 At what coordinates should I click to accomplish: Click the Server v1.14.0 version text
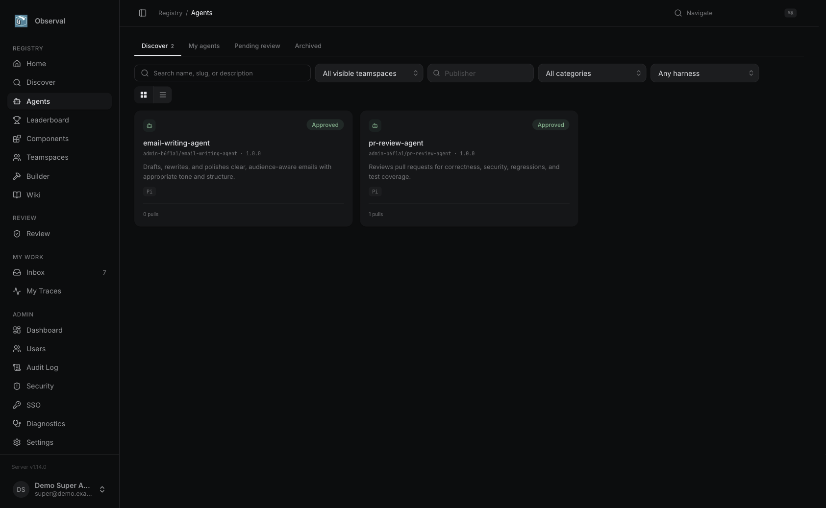29,467
